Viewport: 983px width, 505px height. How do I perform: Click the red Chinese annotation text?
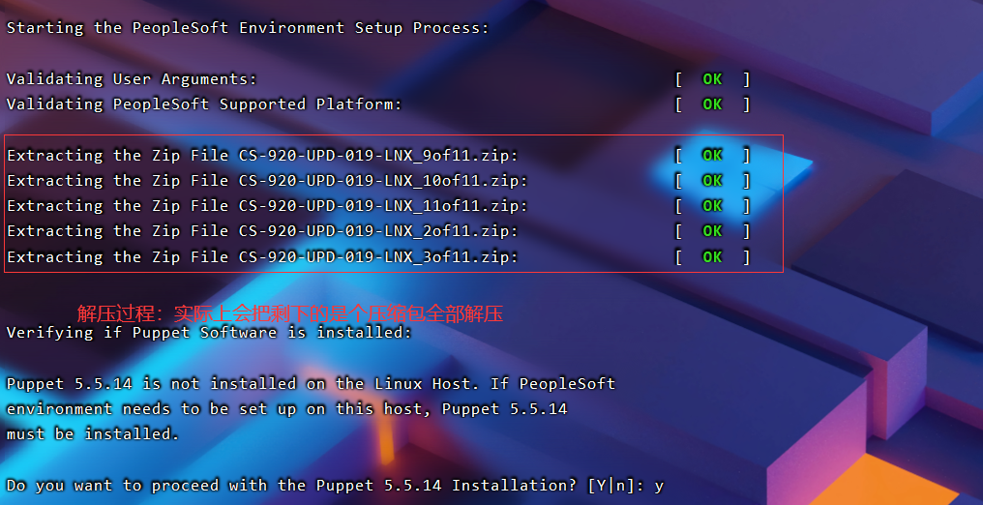click(290, 313)
